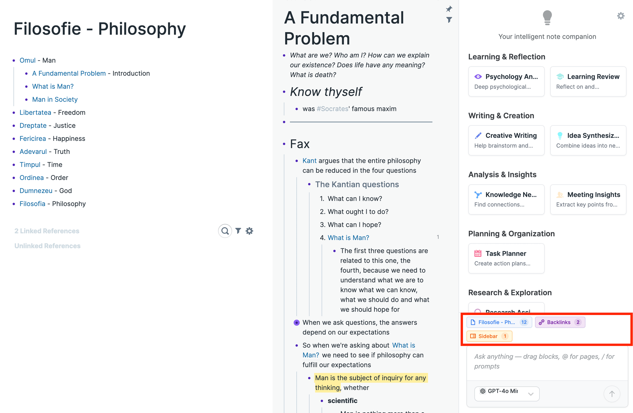Select the Creative Writing prompt card

[506, 140]
